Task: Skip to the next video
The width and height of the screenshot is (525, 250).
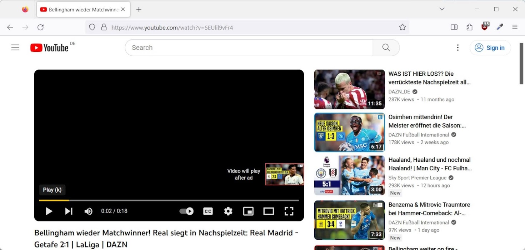Action: [69, 211]
